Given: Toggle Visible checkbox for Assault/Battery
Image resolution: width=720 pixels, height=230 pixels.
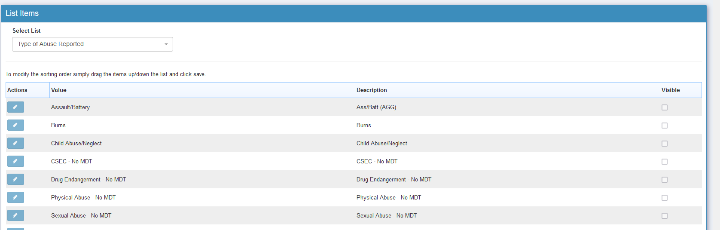Looking at the screenshot, I should pyautogui.click(x=665, y=107).
